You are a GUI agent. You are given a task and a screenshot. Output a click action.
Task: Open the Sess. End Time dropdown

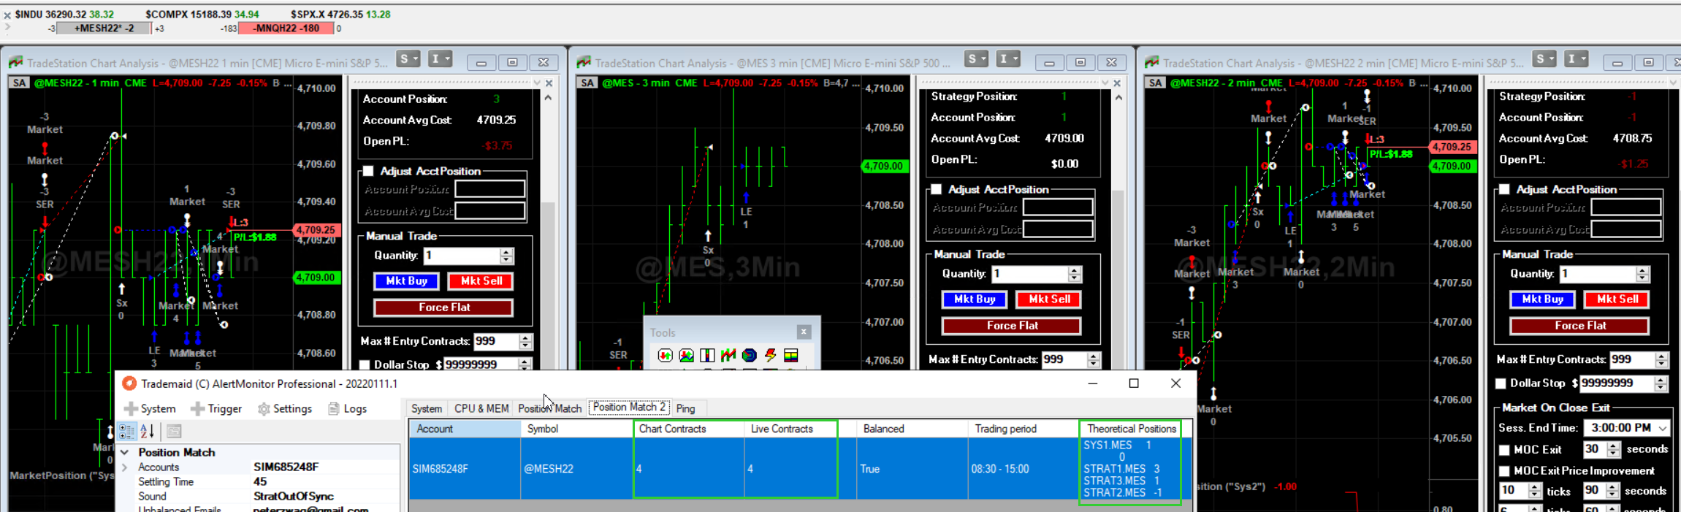coord(1663,428)
